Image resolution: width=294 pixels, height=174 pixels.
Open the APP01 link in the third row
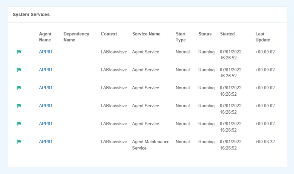pyautogui.click(x=46, y=88)
